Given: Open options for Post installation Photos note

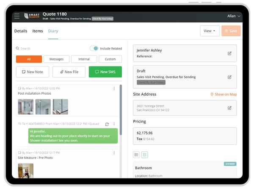Looking at the screenshot, I should (x=114, y=88).
